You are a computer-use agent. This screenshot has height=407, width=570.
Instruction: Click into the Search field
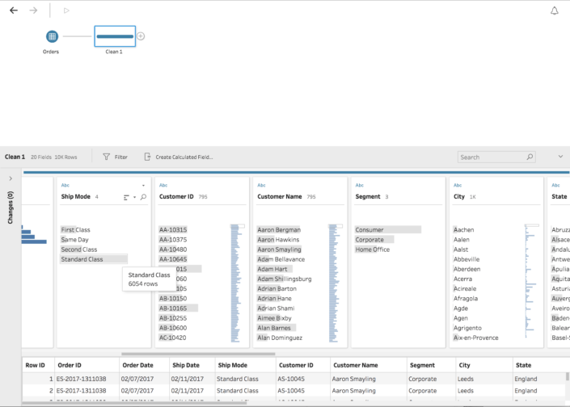click(492, 157)
